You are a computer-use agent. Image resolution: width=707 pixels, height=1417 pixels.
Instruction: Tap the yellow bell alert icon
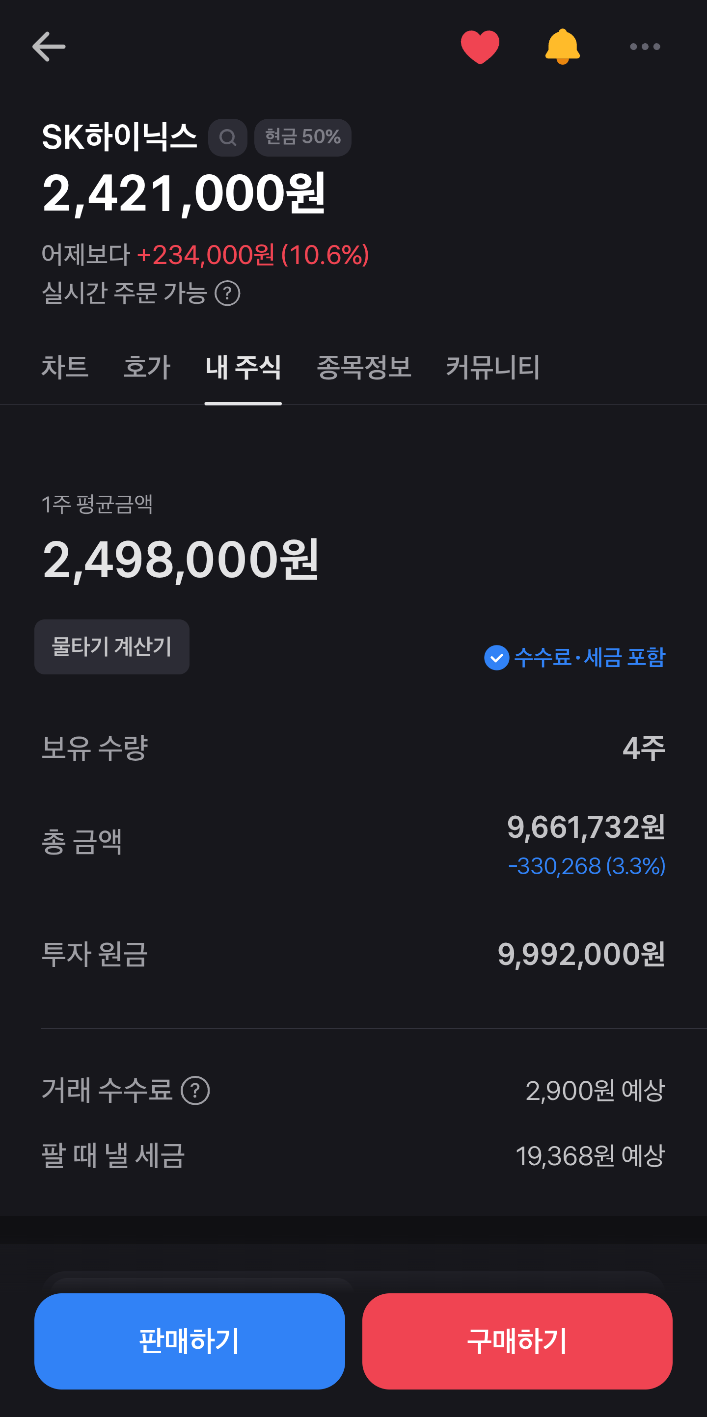(562, 46)
